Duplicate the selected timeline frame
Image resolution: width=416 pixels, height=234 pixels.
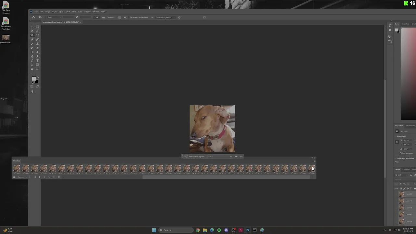(x=54, y=177)
